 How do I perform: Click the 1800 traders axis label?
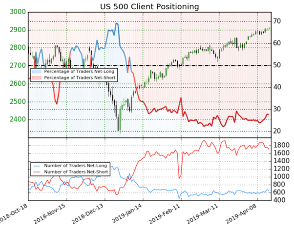coord(281,145)
